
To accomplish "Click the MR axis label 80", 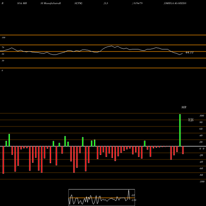I will [201, 122].
